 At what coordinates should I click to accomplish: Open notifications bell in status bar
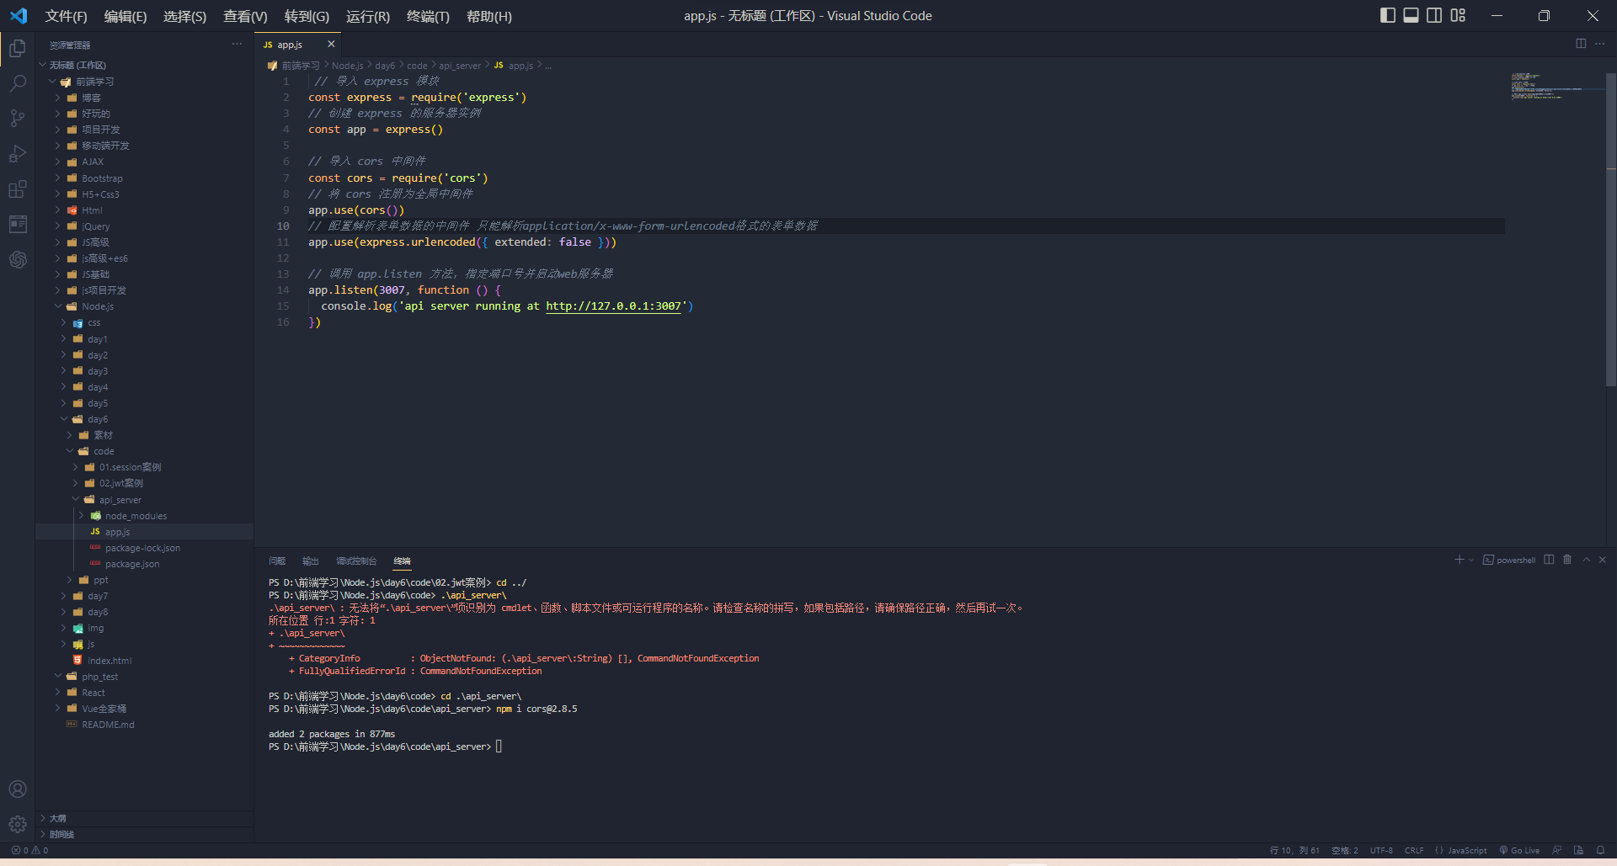[1600, 850]
